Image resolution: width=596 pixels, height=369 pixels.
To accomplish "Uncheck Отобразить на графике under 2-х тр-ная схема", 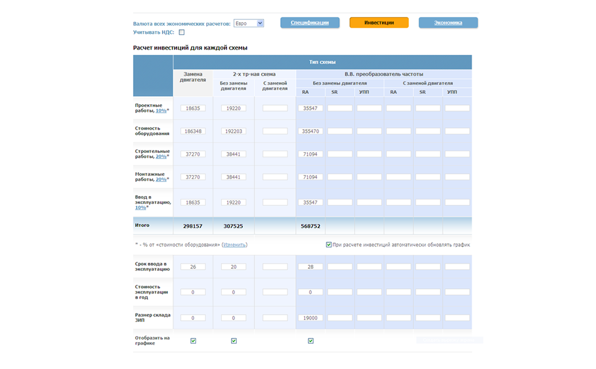I will coord(234,341).
